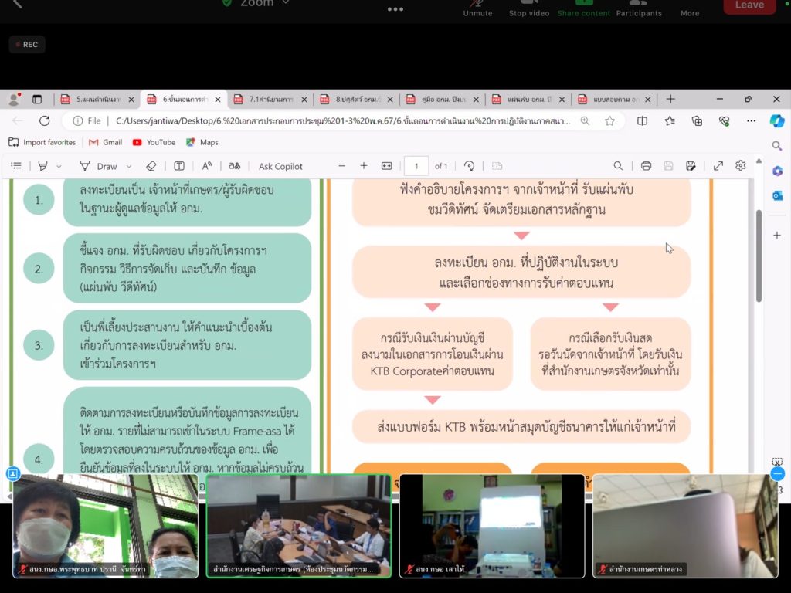Customize the Edge sidebar with plus

[x=777, y=235]
